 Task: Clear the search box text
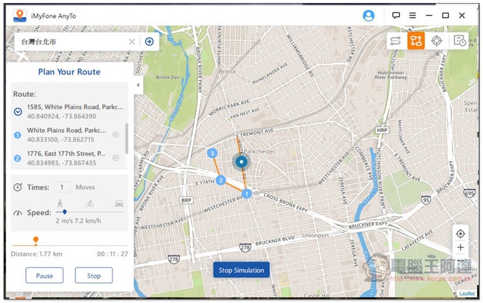tap(132, 42)
